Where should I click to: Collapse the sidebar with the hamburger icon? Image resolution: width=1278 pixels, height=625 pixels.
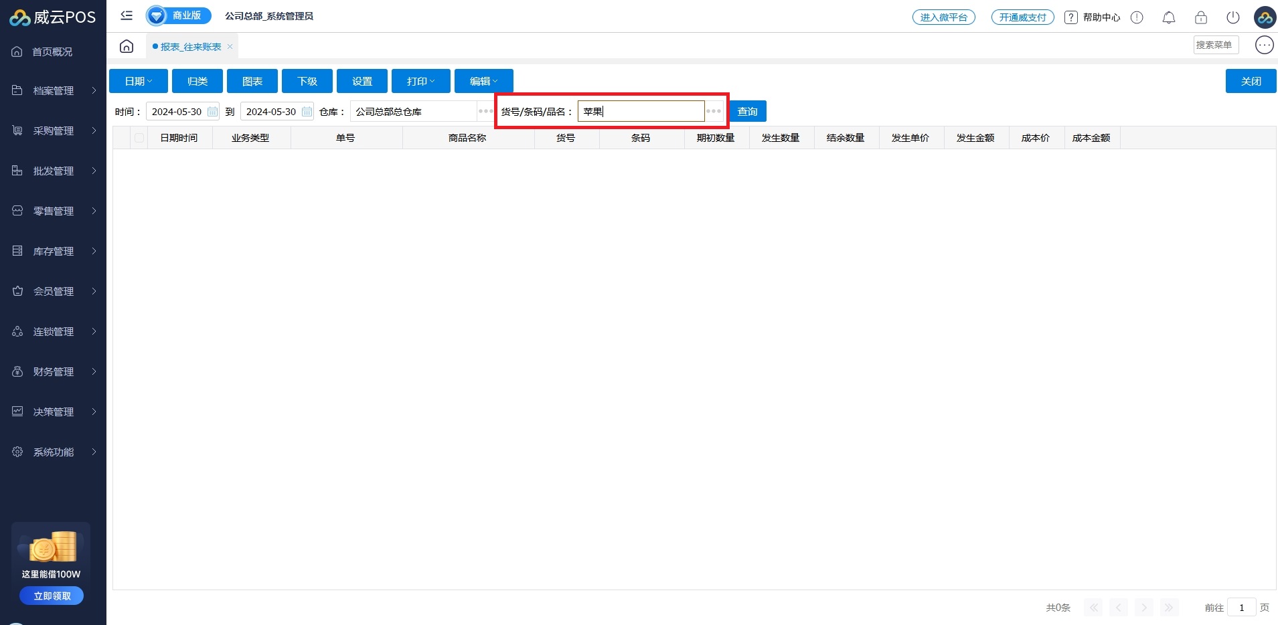pyautogui.click(x=127, y=15)
